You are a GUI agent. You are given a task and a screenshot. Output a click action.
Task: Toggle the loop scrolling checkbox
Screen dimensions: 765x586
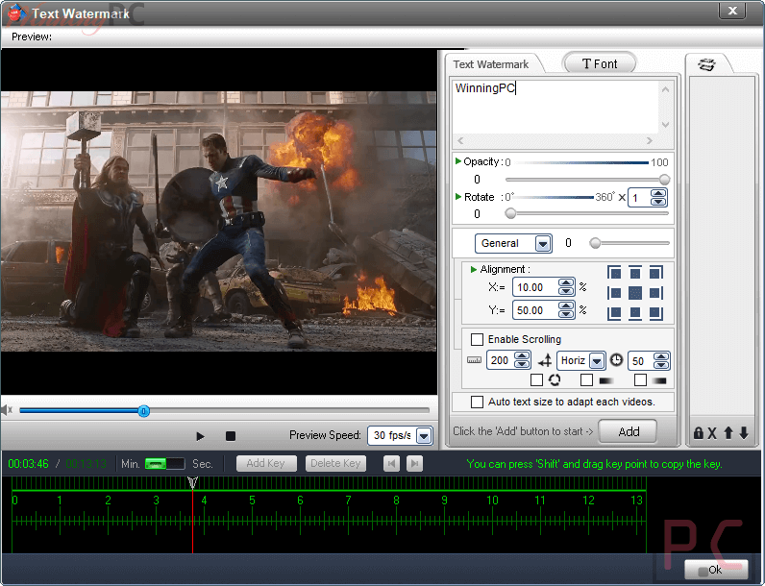(536, 379)
